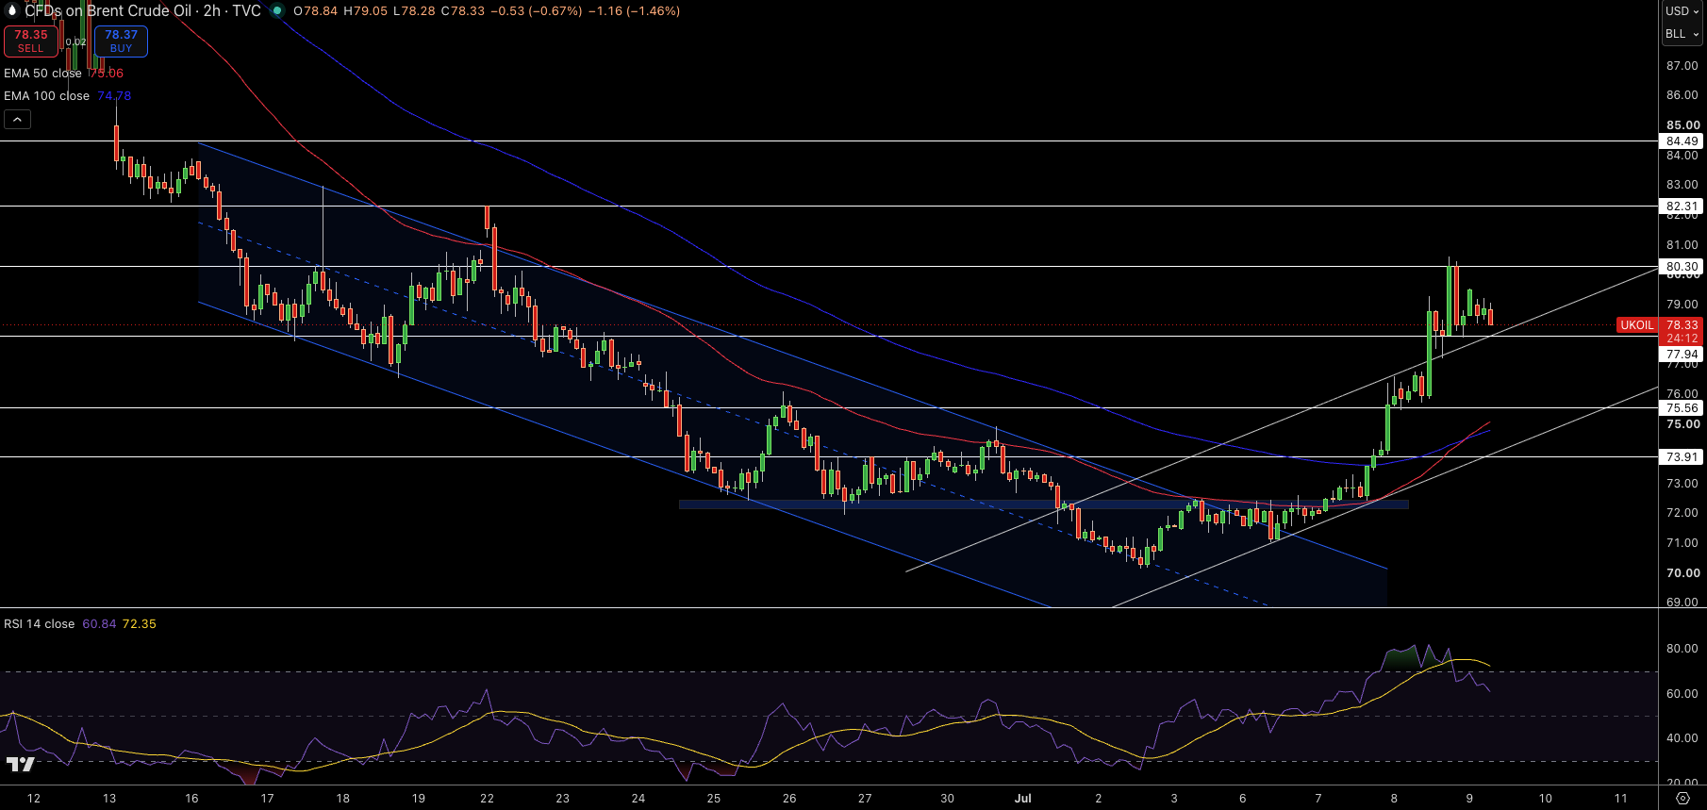Click the 82.31 horizontal line price label
Viewport: 1707px width, 810px height.
coord(1682,207)
